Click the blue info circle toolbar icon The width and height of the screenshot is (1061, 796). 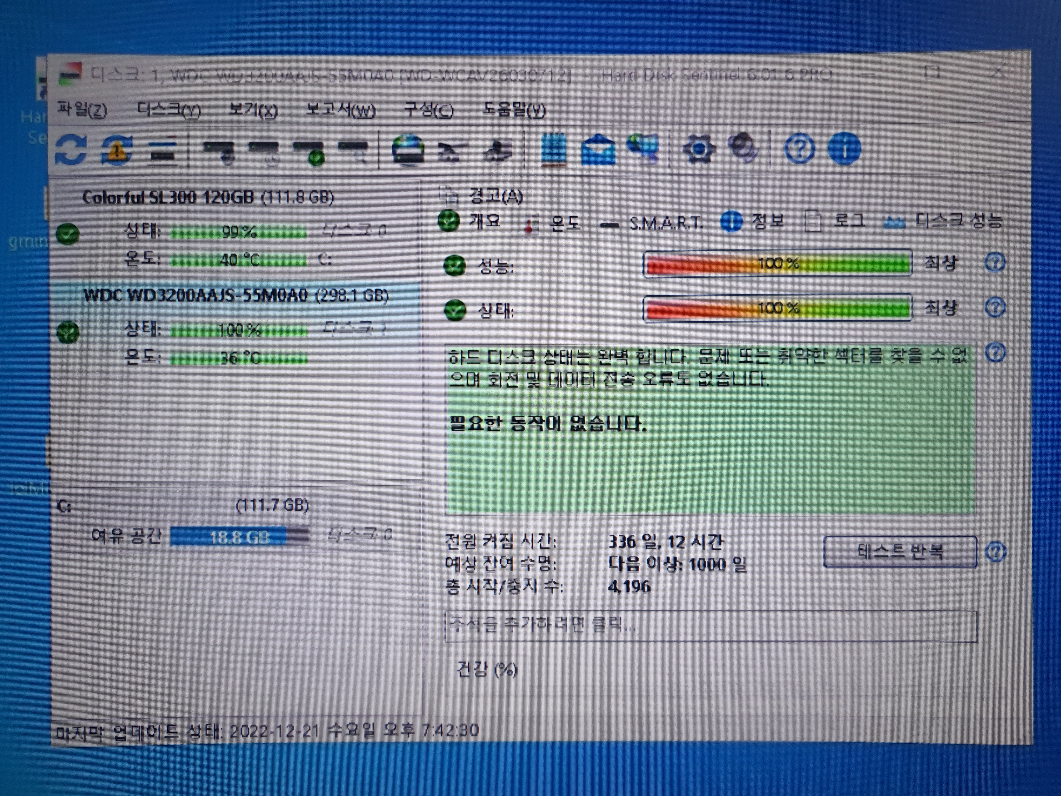[x=844, y=148]
